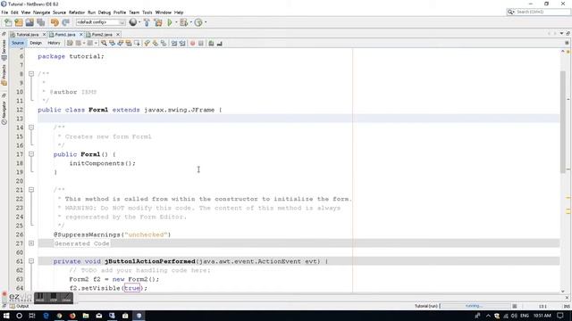Click the Profile Project toolbar icon
572x321 pixels.
click(198, 22)
